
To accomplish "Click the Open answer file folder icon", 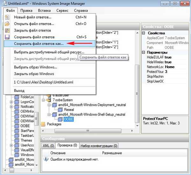I will point(7,24).
